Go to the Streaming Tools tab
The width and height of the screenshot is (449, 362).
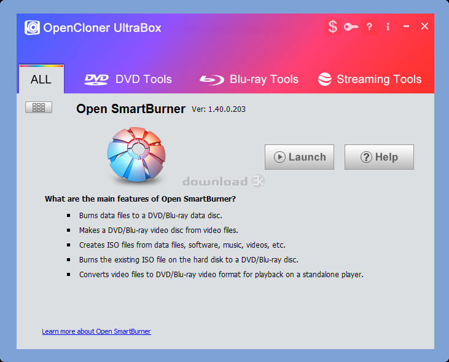coord(370,79)
